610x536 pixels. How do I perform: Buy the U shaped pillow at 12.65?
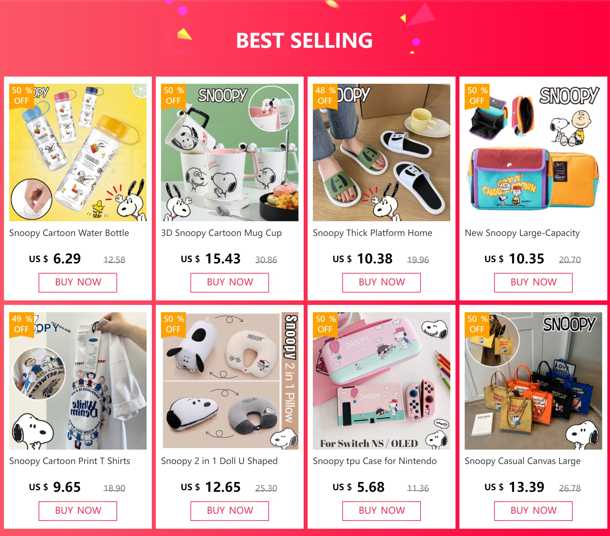pos(230,511)
